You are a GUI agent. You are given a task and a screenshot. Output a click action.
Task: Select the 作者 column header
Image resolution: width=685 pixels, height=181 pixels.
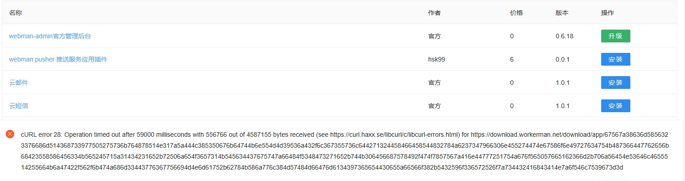click(435, 13)
